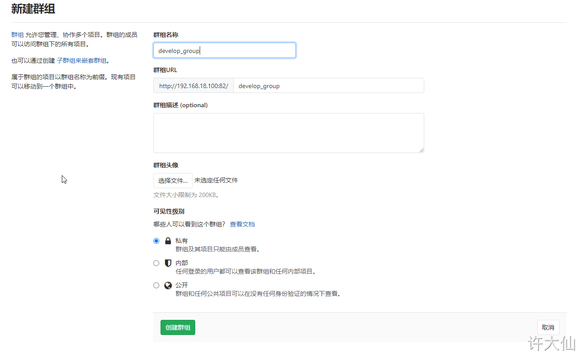This screenshot has width=579, height=355.
Task: Click the 公开 option label text
Action: (181, 285)
